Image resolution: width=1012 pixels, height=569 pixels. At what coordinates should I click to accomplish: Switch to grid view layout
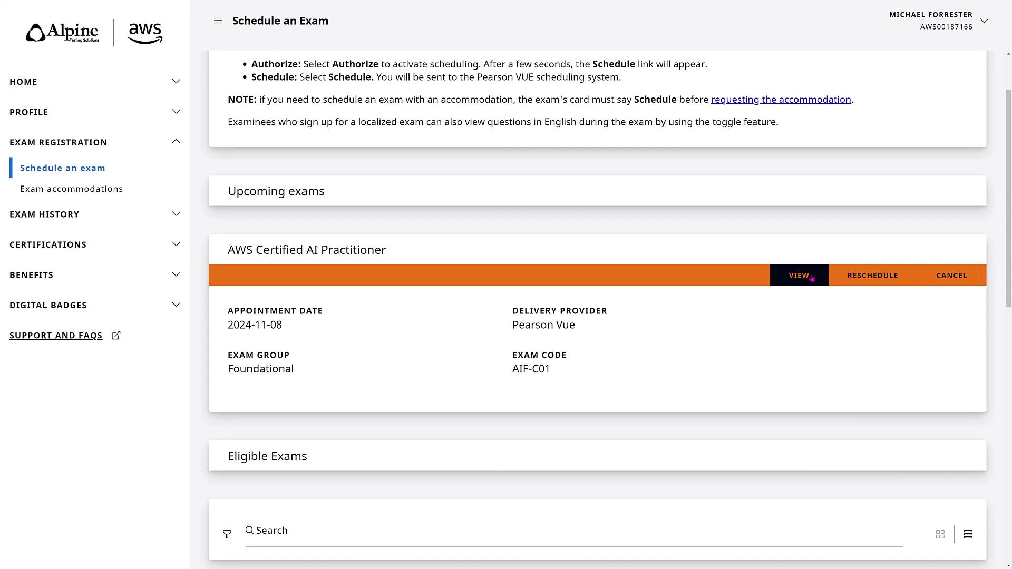point(940,534)
